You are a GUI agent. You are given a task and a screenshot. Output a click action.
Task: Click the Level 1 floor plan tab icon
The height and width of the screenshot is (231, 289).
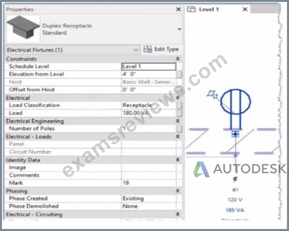[191, 9]
